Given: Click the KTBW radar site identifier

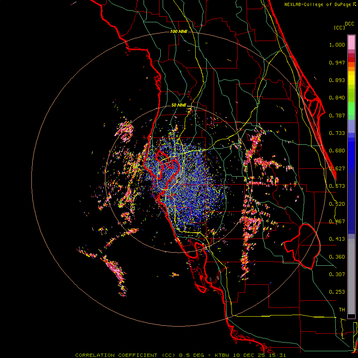Looking at the screenshot, I should [x=222, y=355].
